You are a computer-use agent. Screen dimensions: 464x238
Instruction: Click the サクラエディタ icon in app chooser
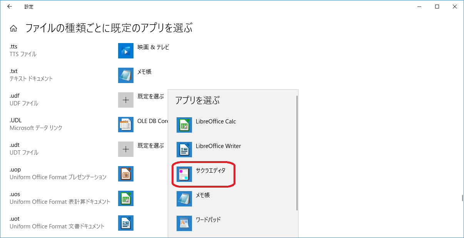[184, 174]
